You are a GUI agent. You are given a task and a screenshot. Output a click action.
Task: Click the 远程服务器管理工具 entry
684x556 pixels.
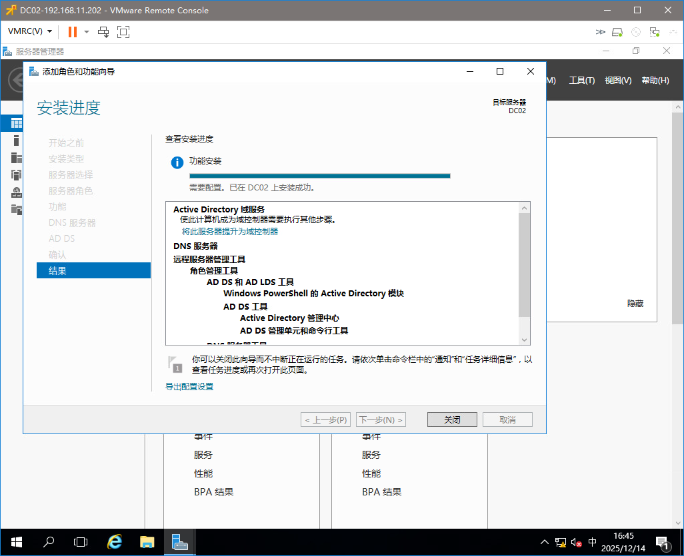[x=209, y=259]
